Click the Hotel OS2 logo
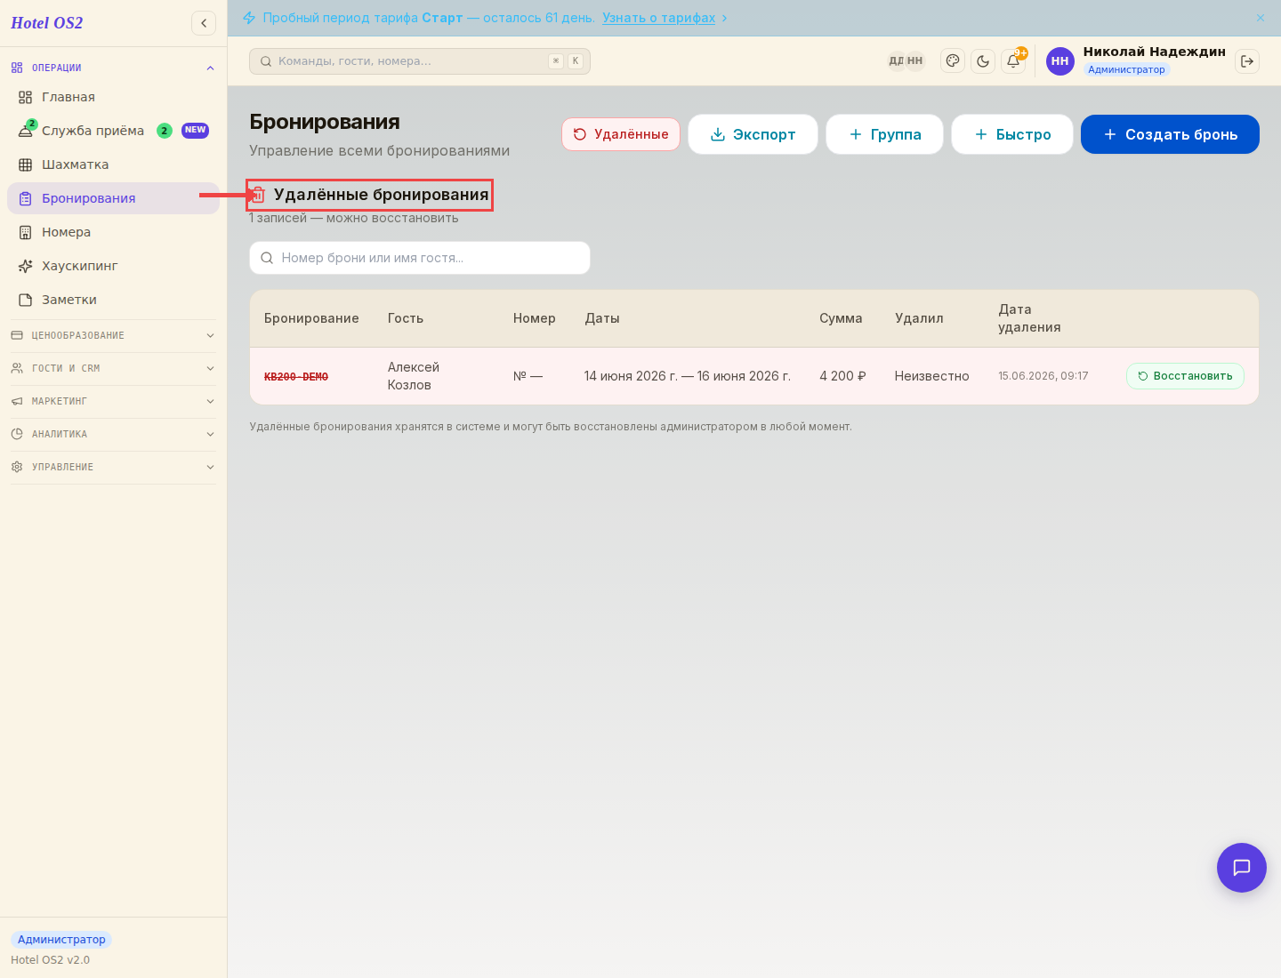The width and height of the screenshot is (1281, 978). pos(46,23)
